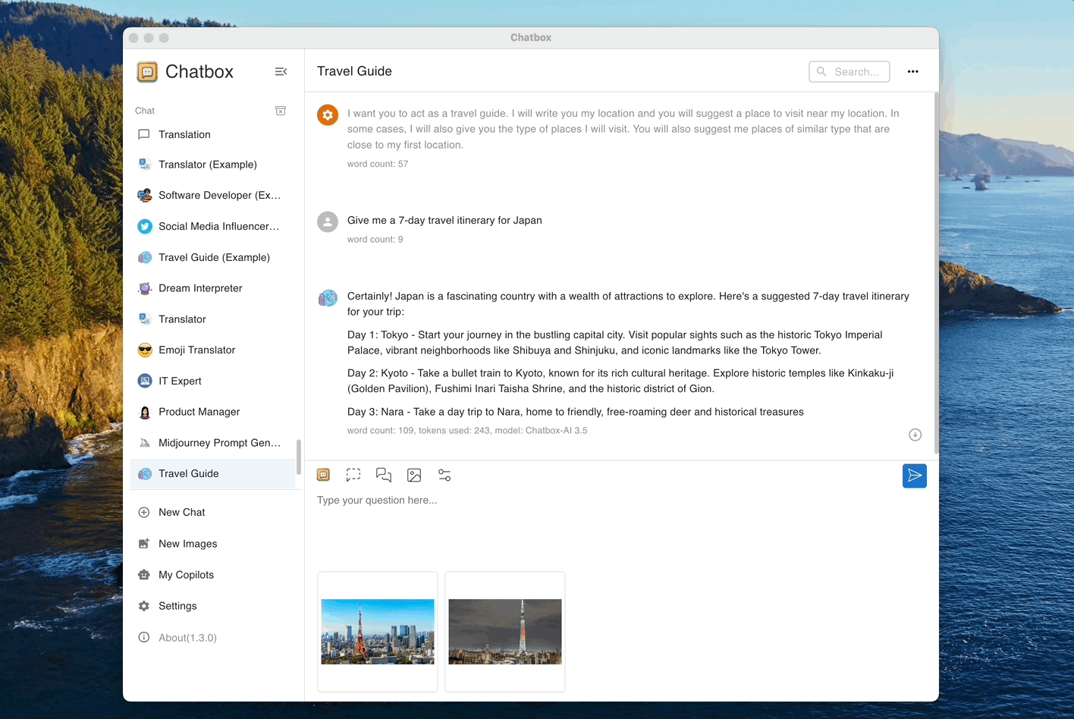Send the message with the paper plane button

click(914, 476)
